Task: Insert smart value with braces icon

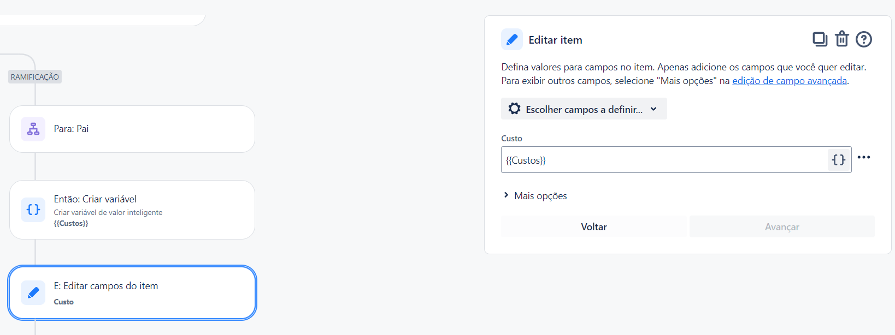Action: tap(839, 160)
